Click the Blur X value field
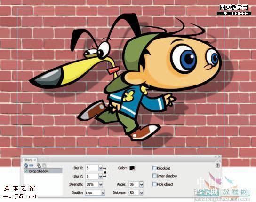The height and width of the screenshot is (202, 256). pos(92,168)
